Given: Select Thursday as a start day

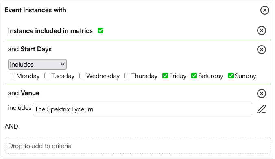Looking at the screenshot, I should [x=127, y=76].
